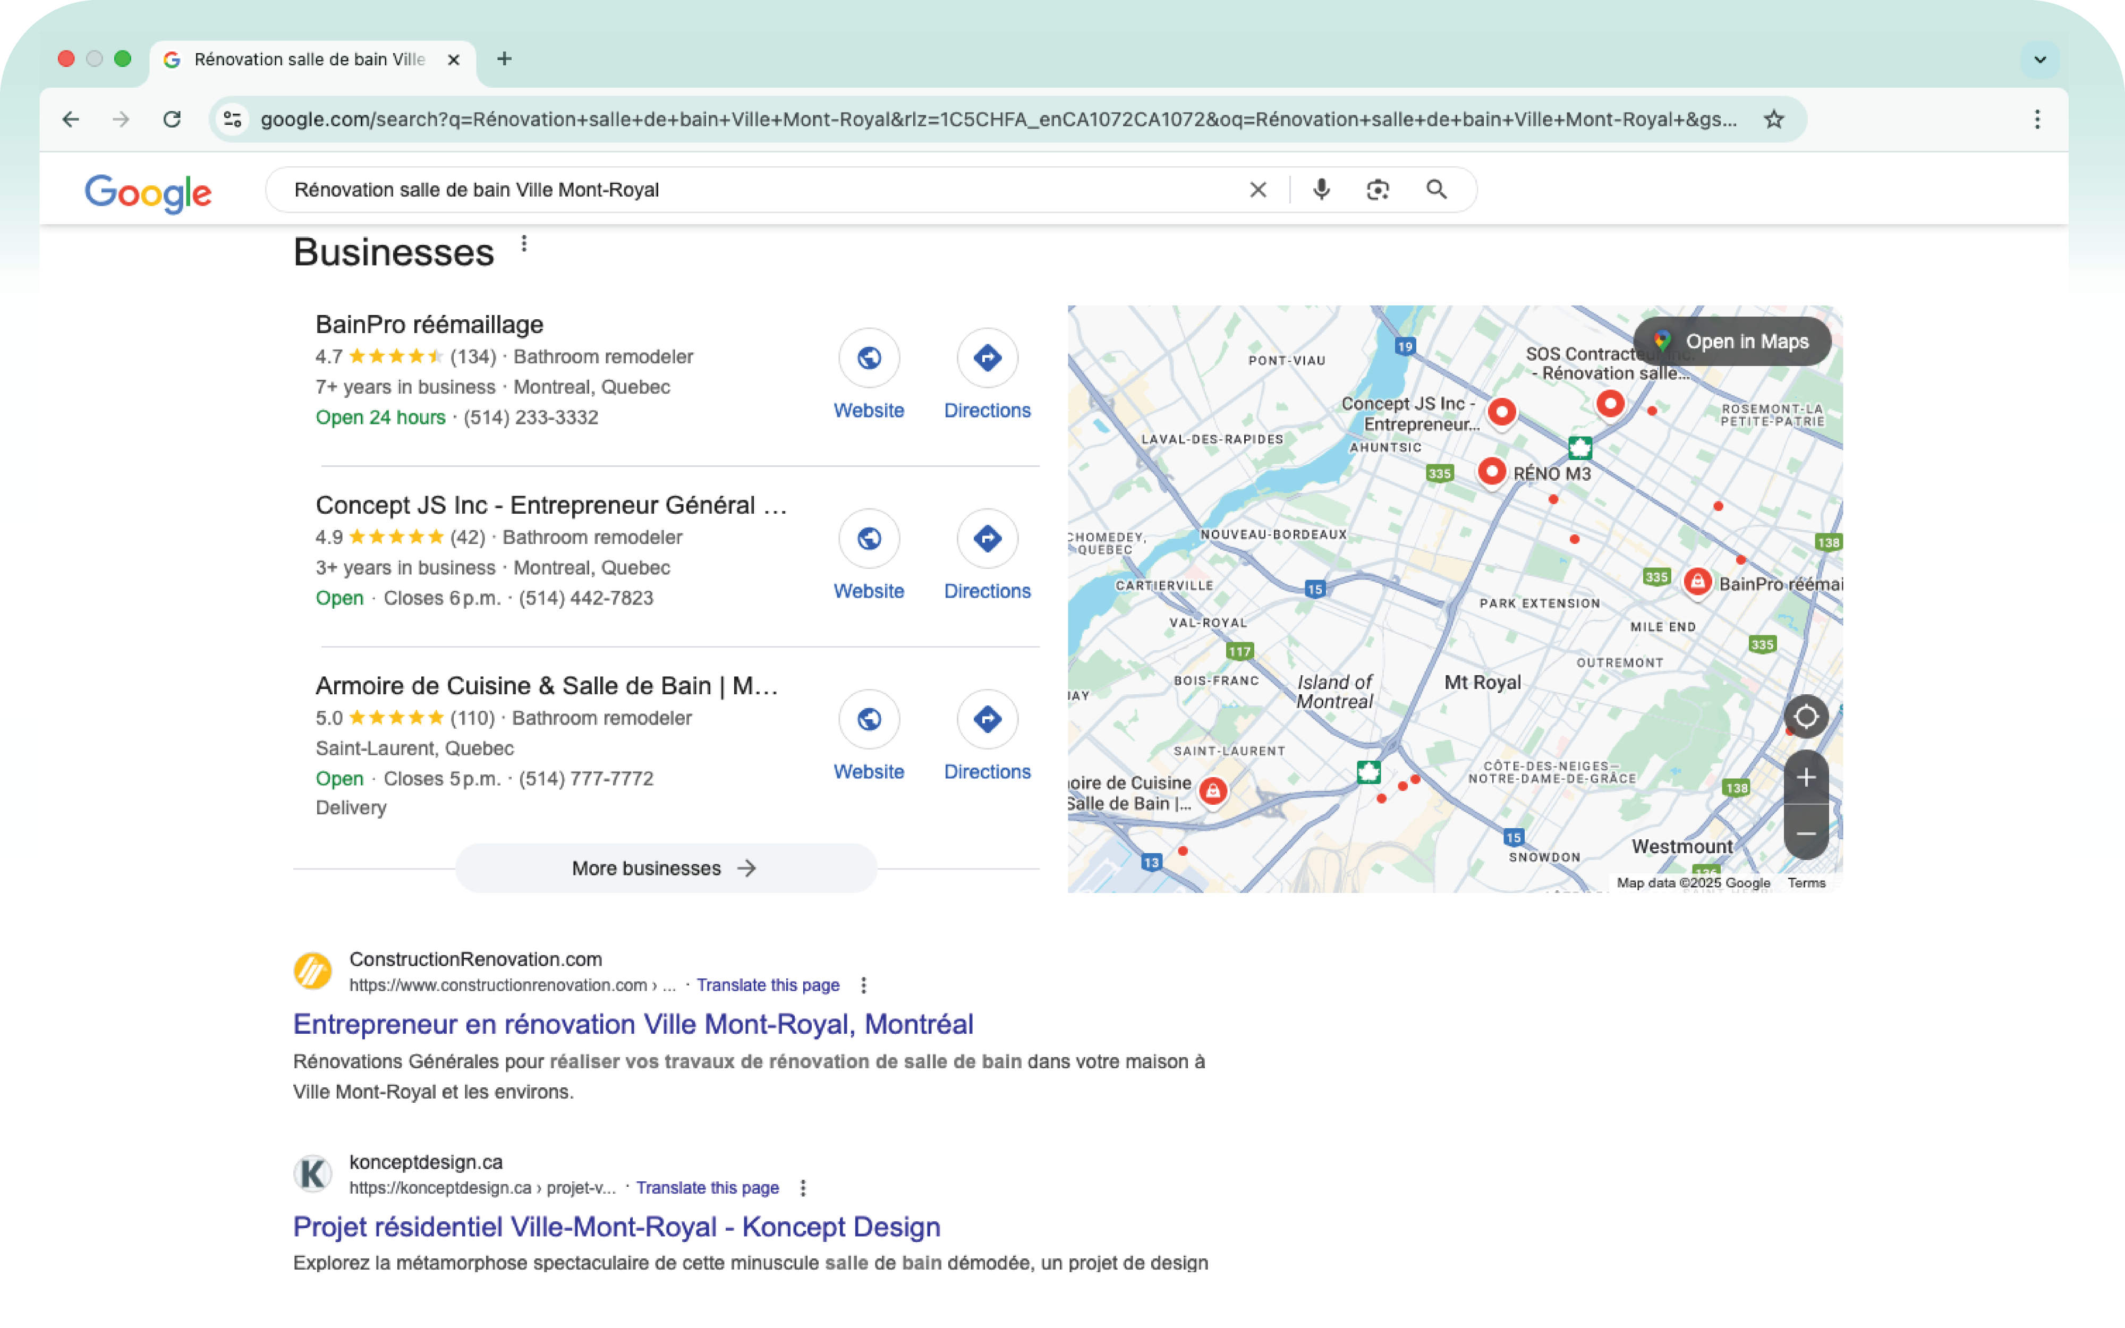
Task: Clear the search query with X icon
Action: [x=1257, y=190]
